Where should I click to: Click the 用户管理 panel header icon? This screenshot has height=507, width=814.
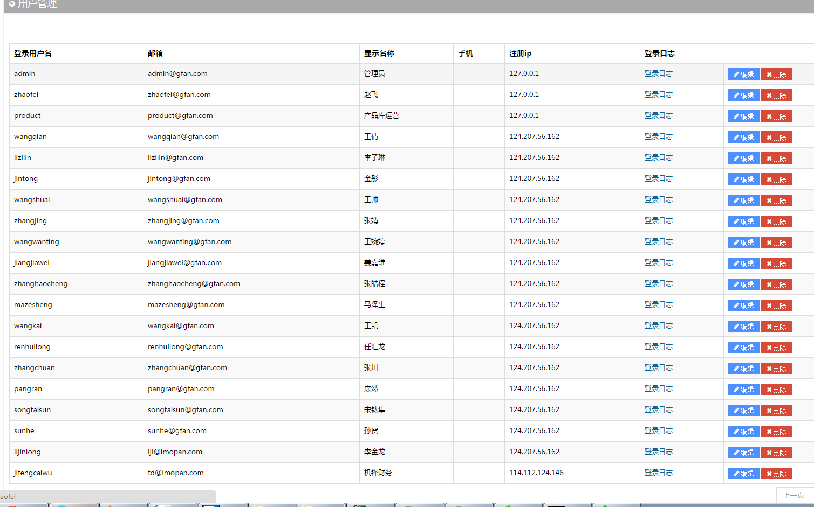12,4
